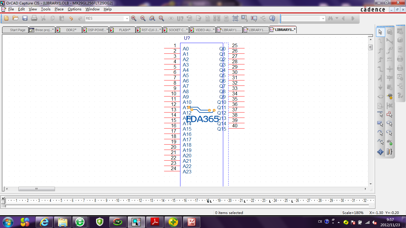Click the Area Select toolbar icon
The width and height of the screenshot is (406, 228).
pyautogui.click(x=244, y=18)
